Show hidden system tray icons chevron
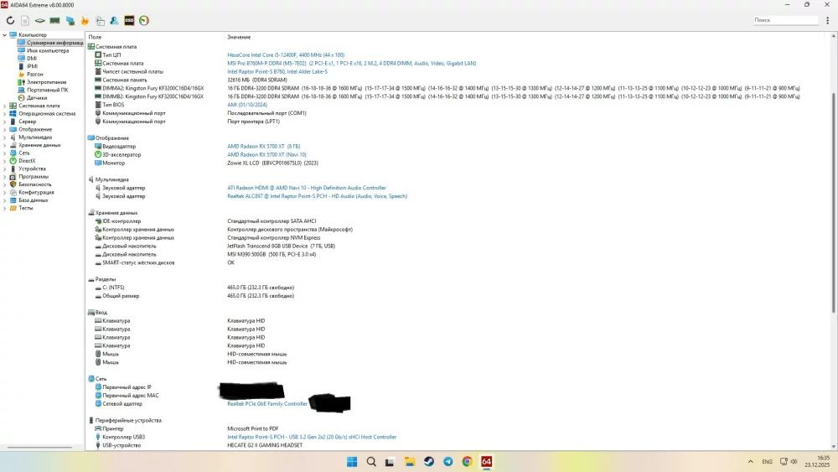Screen dimensions: 838x472 (748, 462)
